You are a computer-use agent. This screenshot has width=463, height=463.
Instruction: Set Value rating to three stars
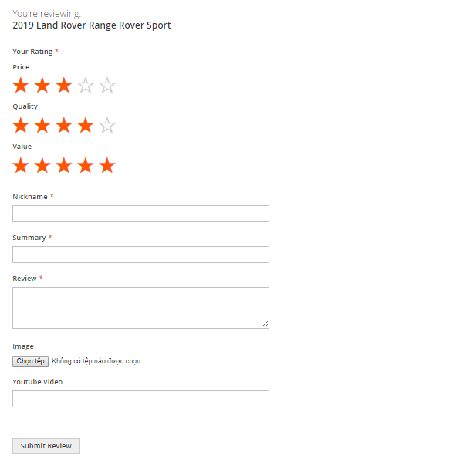tap(64, 165)
